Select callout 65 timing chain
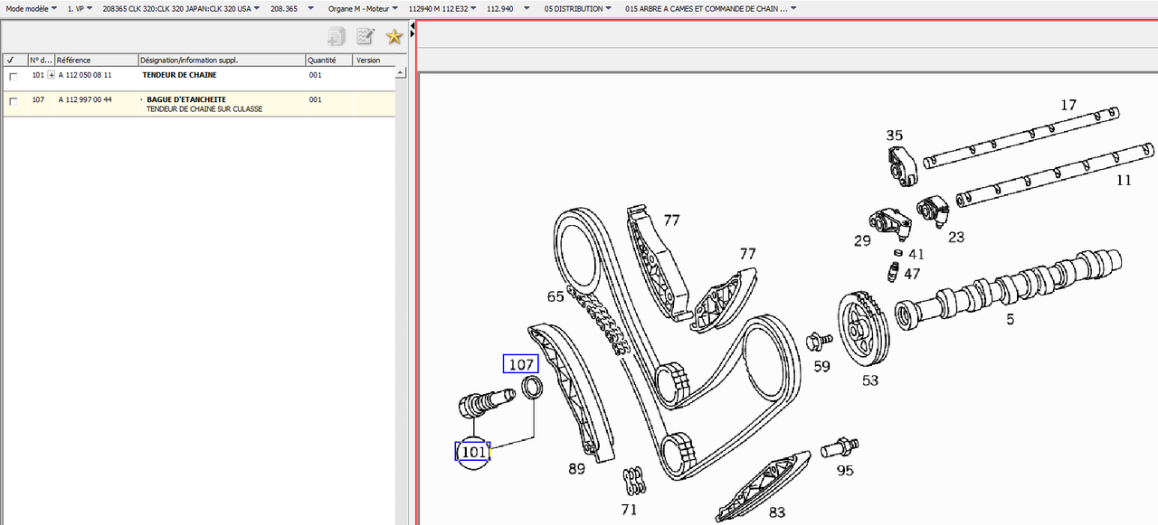Image resolution: width=1158 pixels, height=525 pixels. point(555,296)
